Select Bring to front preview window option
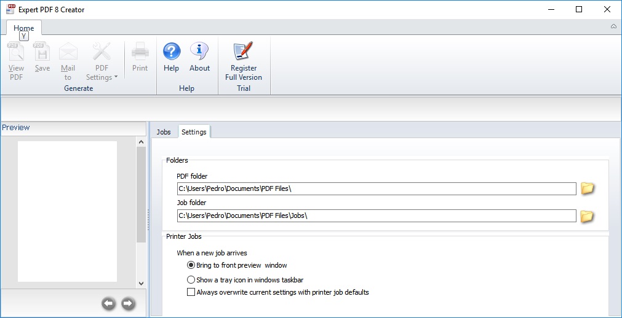 coord(191,265)
